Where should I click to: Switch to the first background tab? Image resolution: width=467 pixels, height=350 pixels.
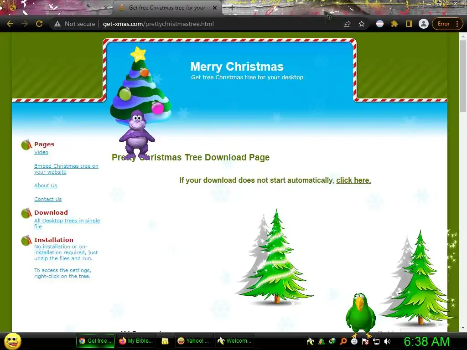coord(57,8)
